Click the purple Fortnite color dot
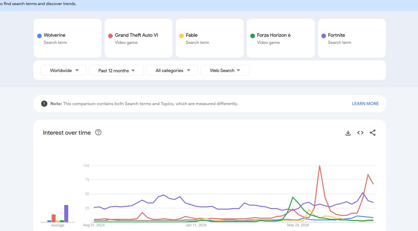This screenshot has width=418, height=231. 324,36
